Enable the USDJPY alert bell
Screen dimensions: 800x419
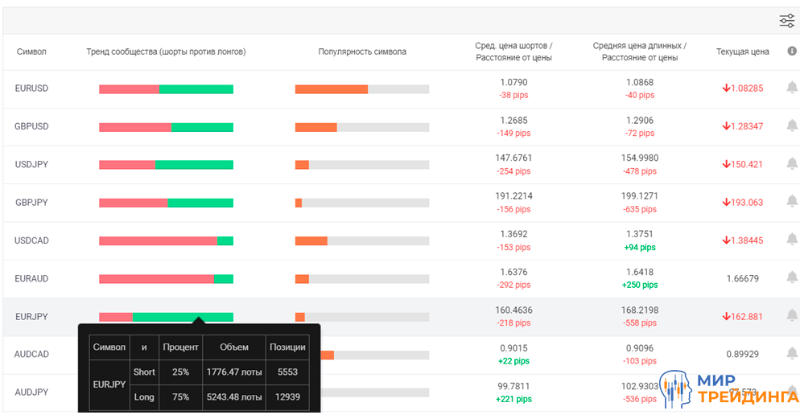792,164
